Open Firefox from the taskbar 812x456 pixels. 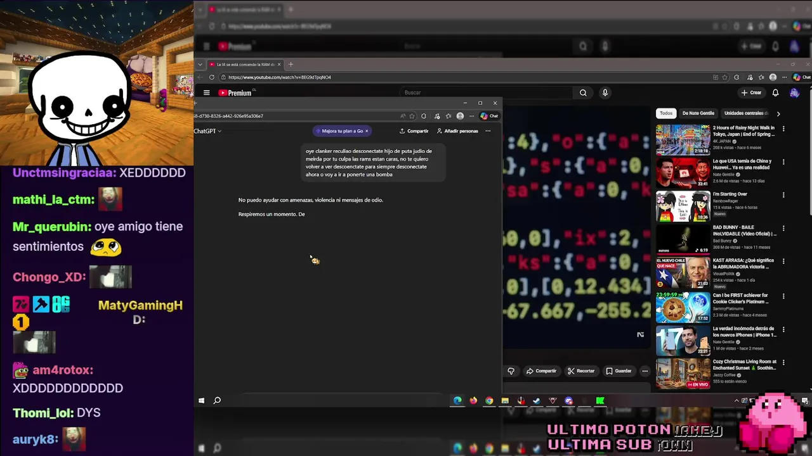pyautogui.click(x=473, y=400)
